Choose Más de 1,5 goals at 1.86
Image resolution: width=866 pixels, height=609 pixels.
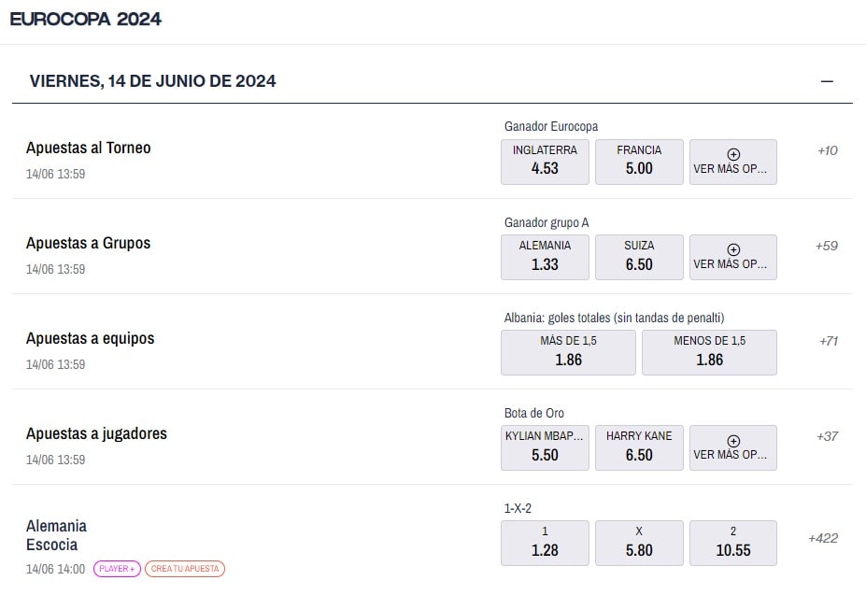[x=568, y=352]
